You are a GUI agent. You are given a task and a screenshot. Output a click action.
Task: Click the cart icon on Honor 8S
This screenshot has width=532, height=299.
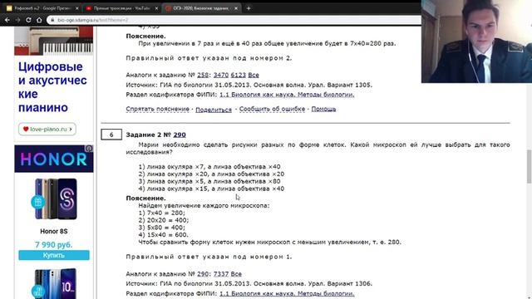37,202
